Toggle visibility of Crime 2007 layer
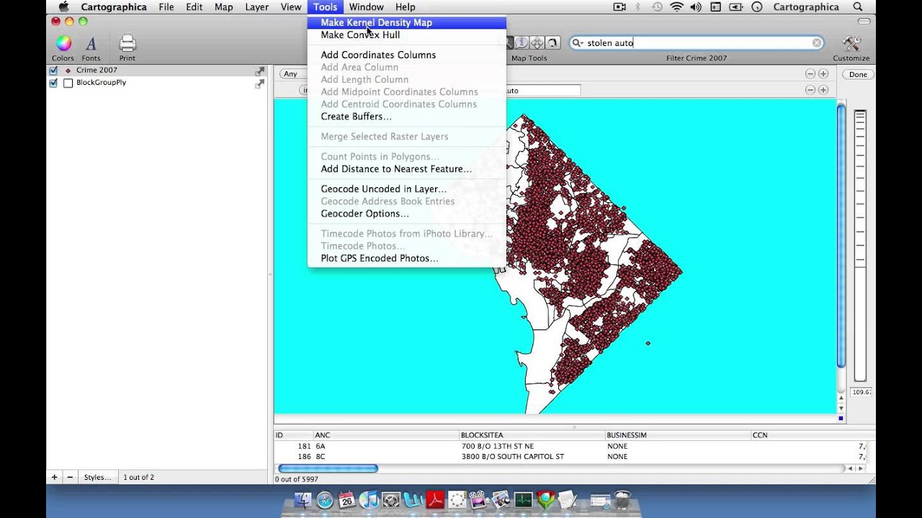 point(53,71)
